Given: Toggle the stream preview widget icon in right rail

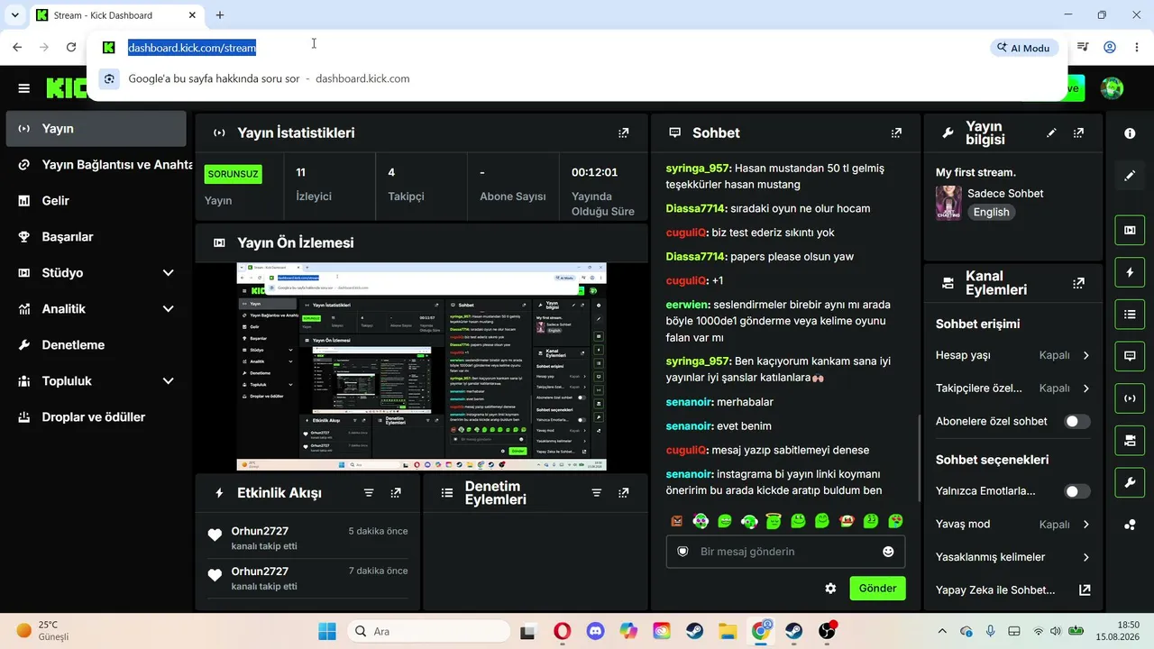Looking at the screenshot, I should (1130, 230).
